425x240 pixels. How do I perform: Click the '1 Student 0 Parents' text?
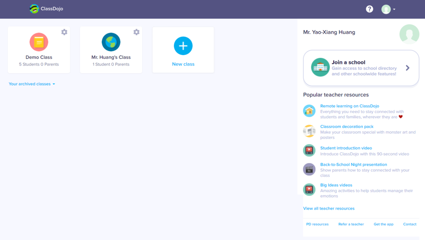click(x=111, y=64)
